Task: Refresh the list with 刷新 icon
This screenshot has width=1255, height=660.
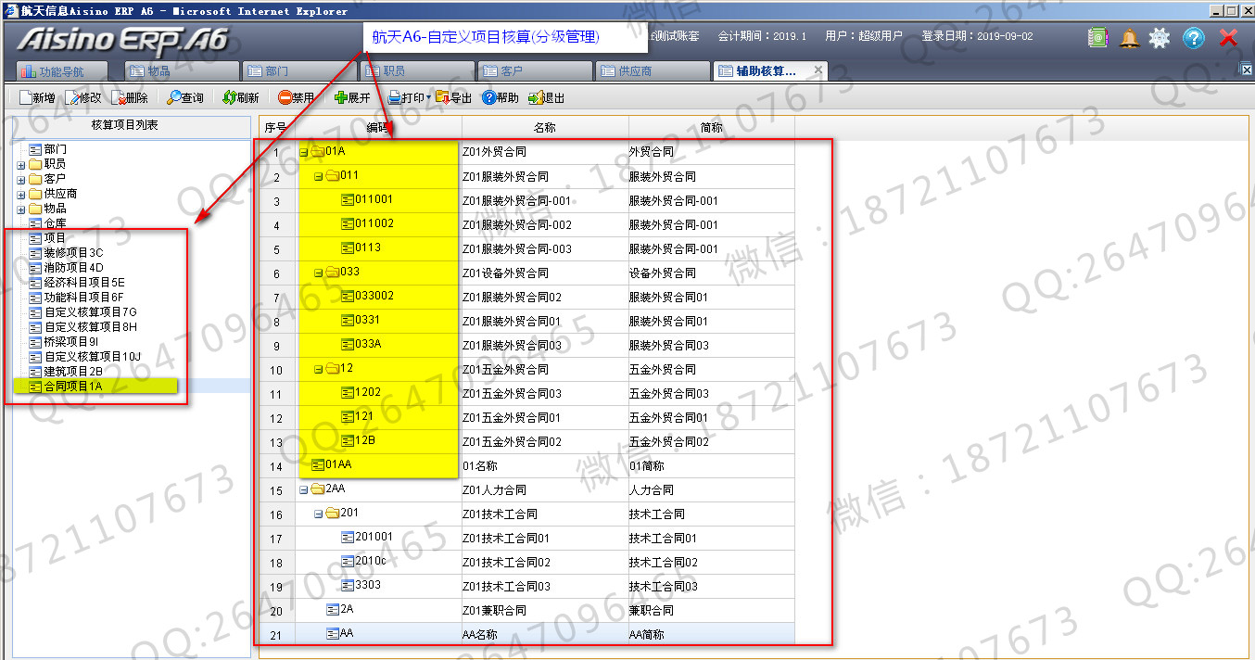Action: pyautogui.click(x=229, y=97)
